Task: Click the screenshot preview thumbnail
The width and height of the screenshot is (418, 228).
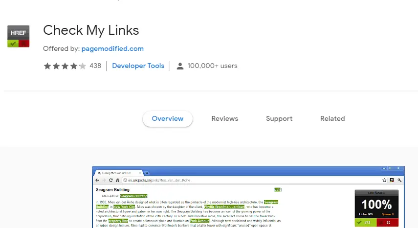Action: (248, 197)
